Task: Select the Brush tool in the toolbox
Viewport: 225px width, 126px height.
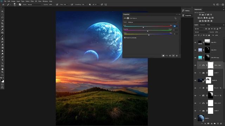Action: [x=2, y=36]
